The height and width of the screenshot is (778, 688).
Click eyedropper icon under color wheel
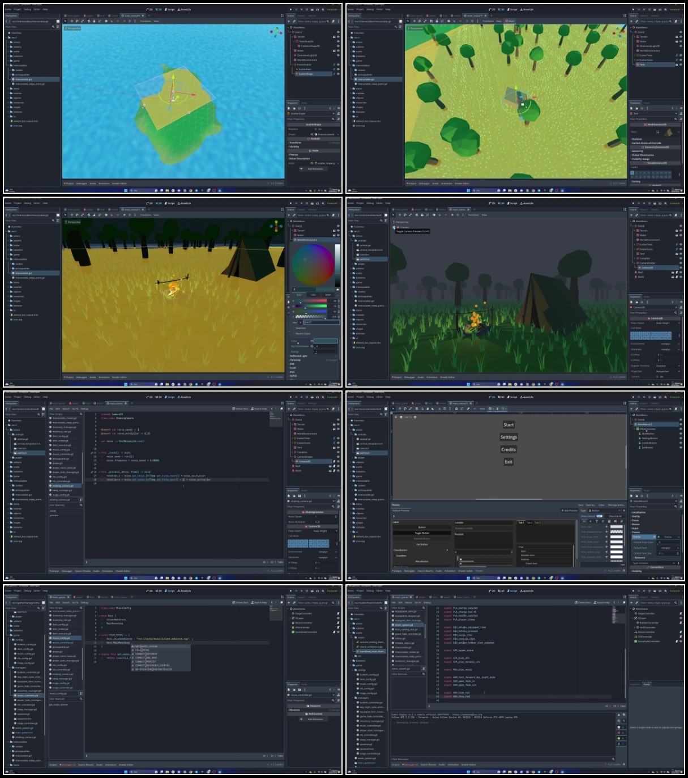pyautogui.click(x=294, y=290)
